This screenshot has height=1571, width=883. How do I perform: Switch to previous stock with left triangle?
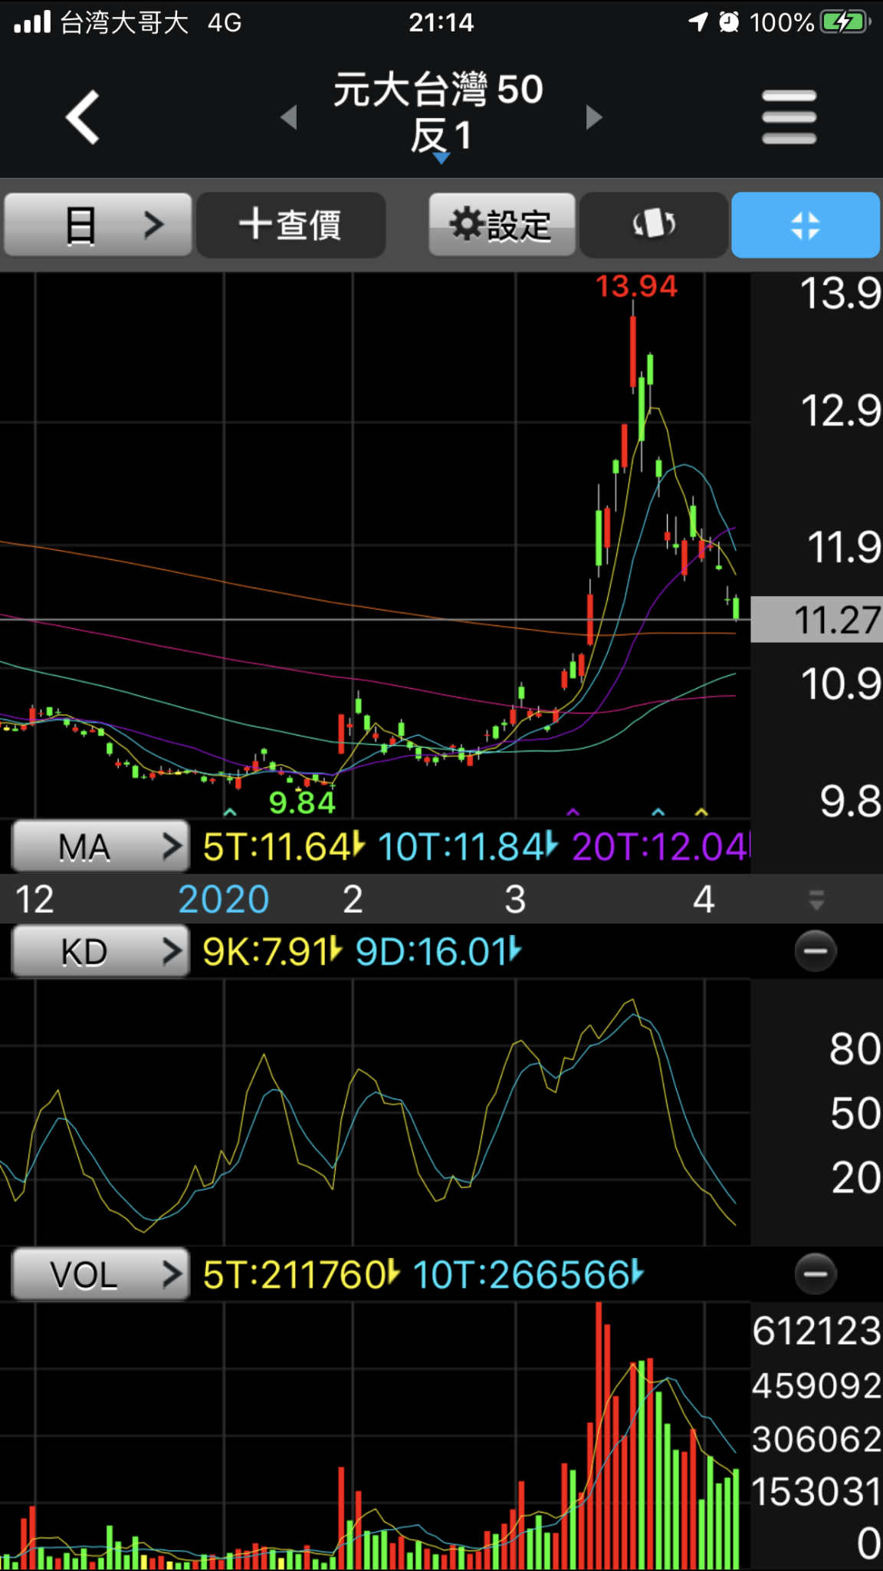click(289, 117)
